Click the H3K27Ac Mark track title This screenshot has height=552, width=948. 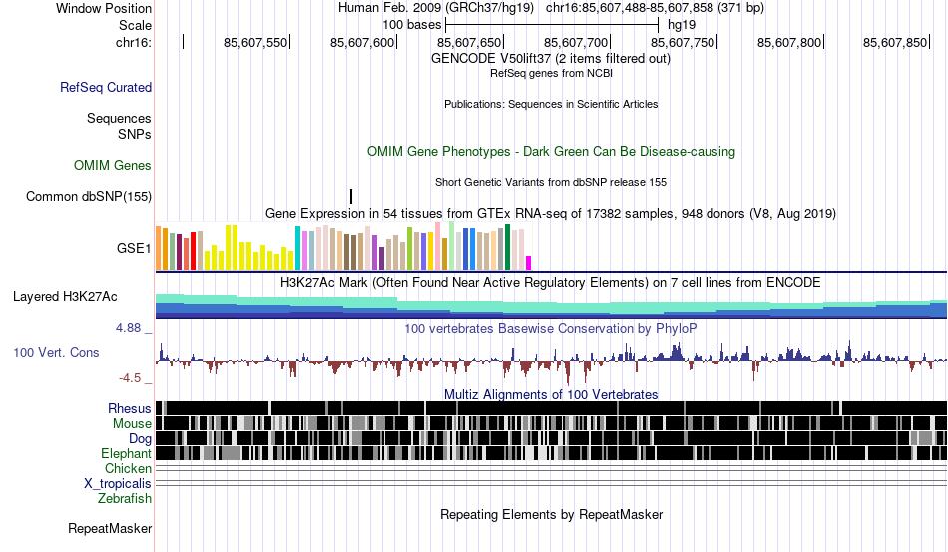tap(551, 282)
